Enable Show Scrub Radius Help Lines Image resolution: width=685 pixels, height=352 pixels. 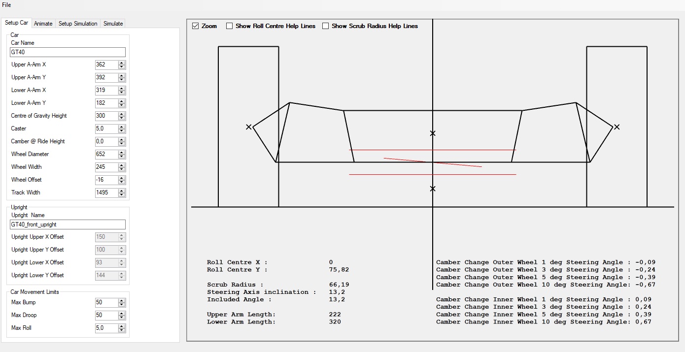tap(325, 26)
